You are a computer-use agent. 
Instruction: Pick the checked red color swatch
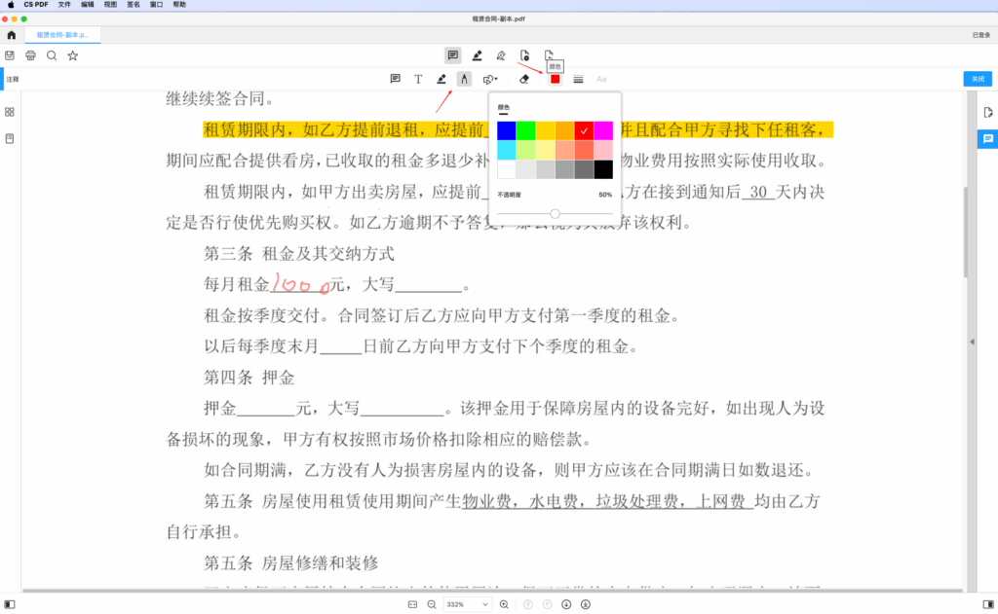coord(585,131)
